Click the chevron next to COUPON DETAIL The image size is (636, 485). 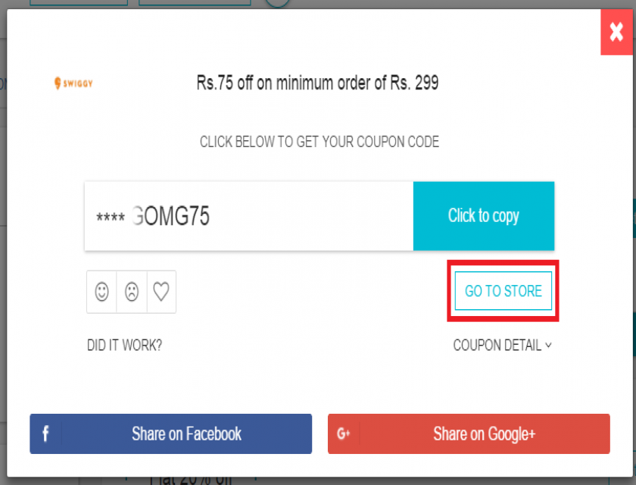point(548,346)
